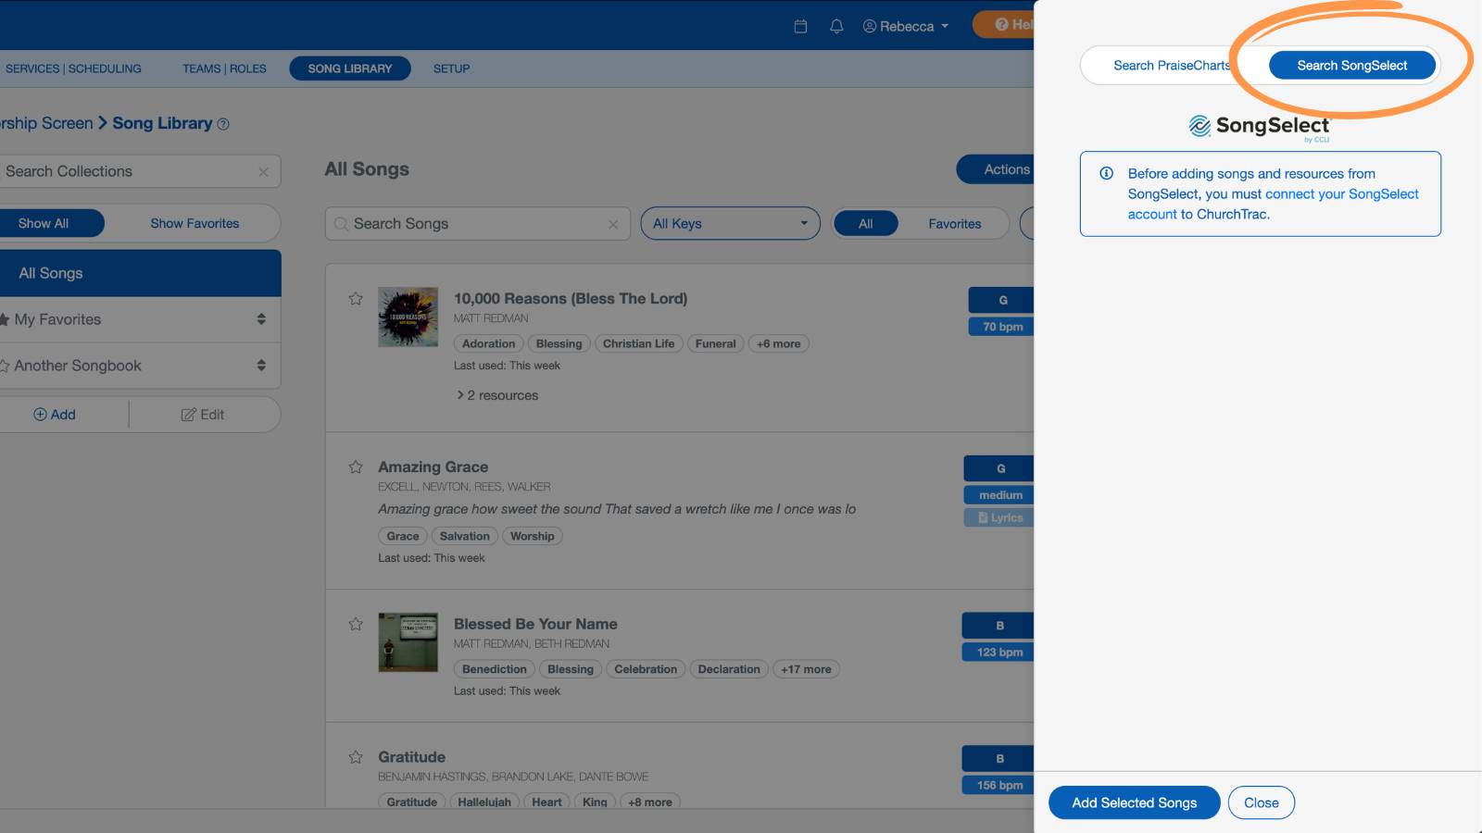Star the Gratitude song
The width and height of the screenshot is (1482, 833).
pos(356,757)
